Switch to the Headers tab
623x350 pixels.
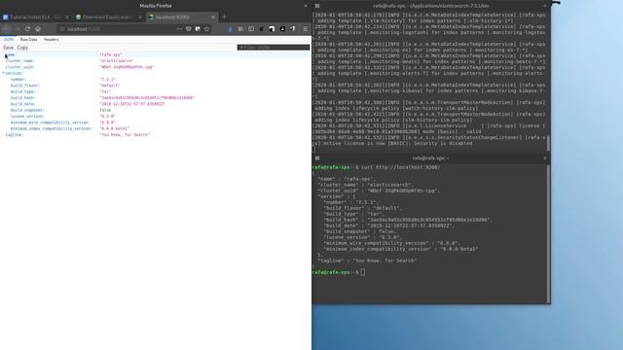pos(52,40)
